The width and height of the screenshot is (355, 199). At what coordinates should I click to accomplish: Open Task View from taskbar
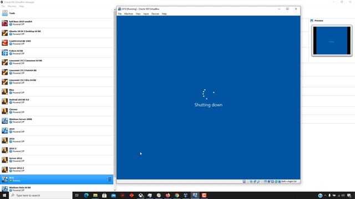click(77, 195)
